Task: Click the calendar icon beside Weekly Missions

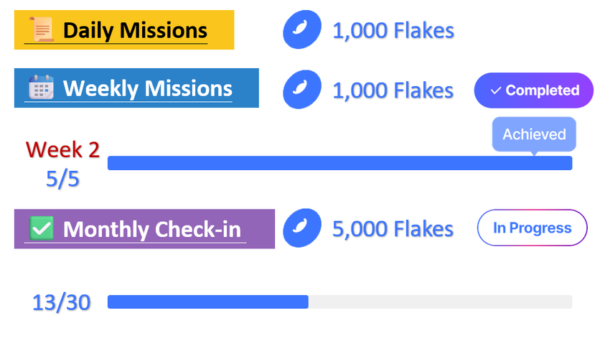Action: pos(39,88)
